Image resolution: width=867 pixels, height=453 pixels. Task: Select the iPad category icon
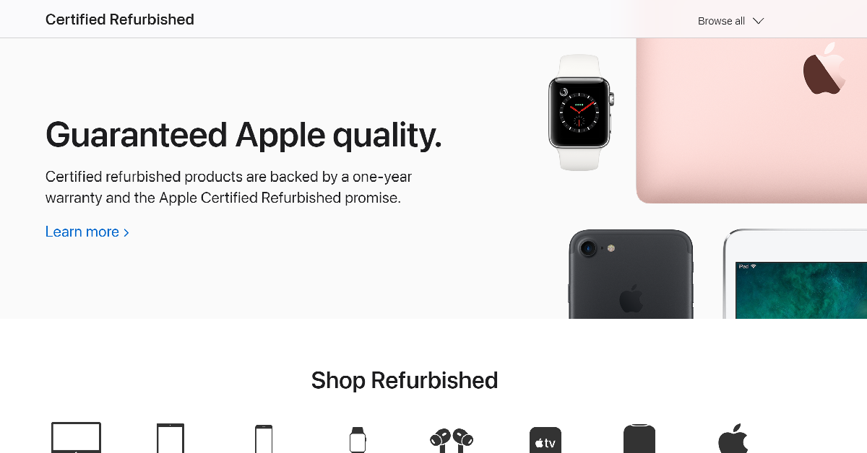coord(171,438)
